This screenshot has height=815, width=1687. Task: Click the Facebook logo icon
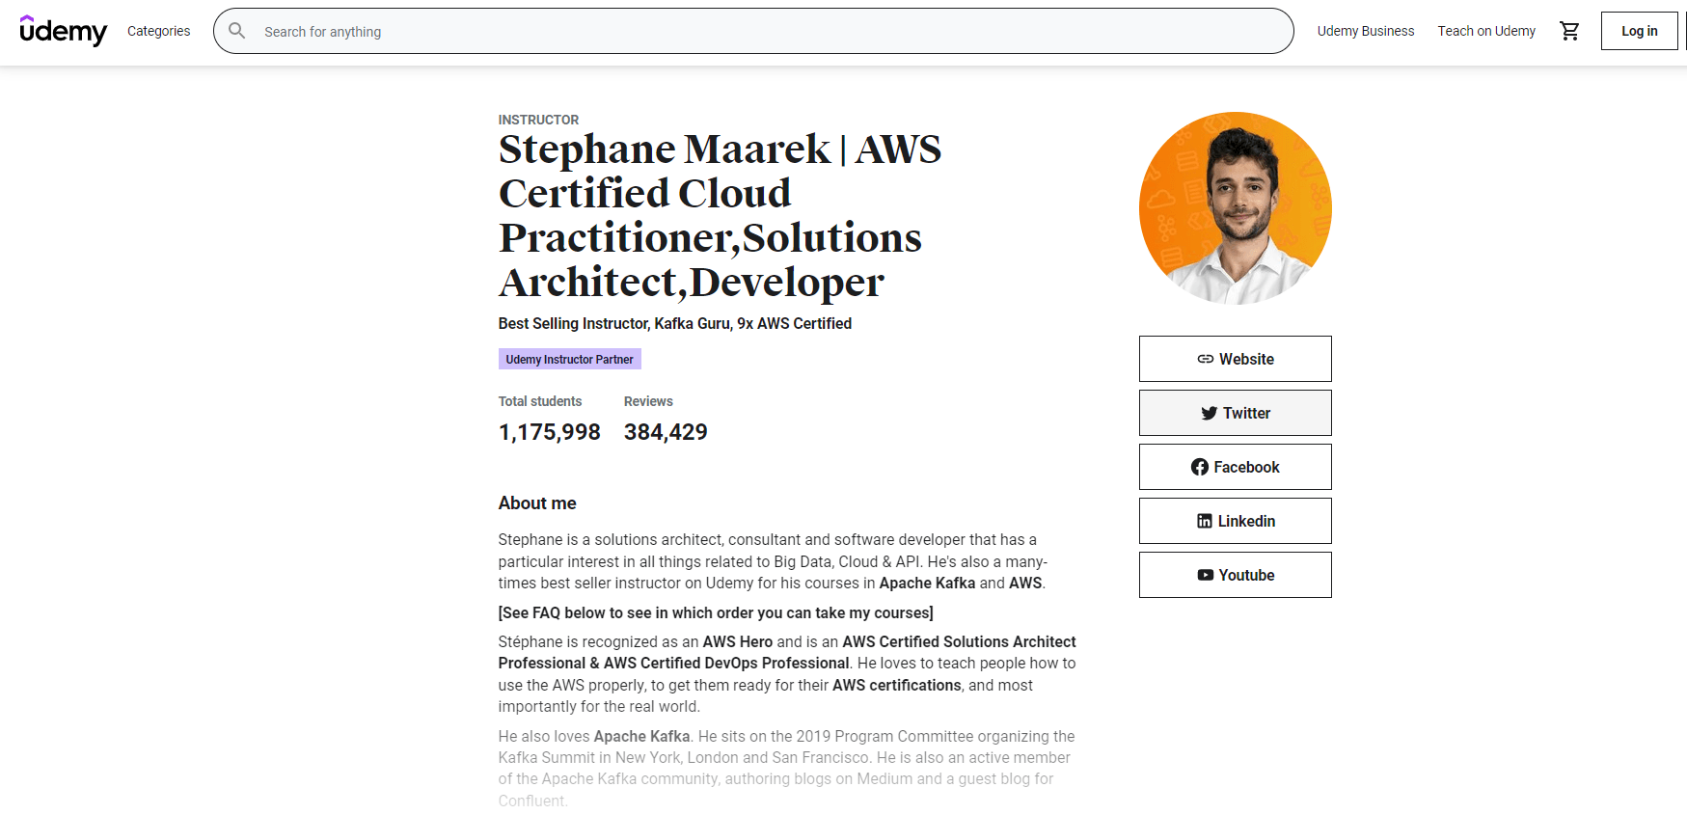tap(1199, 467)
